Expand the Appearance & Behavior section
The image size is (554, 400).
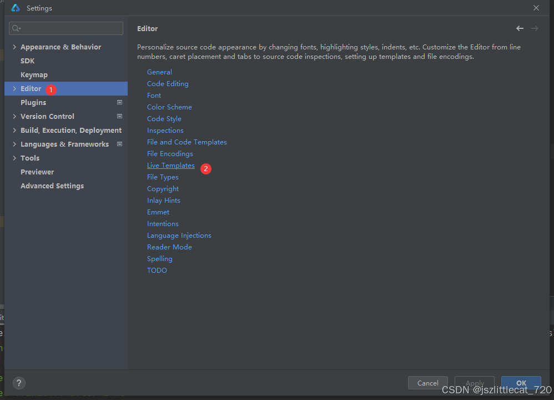tap(14, 47)
